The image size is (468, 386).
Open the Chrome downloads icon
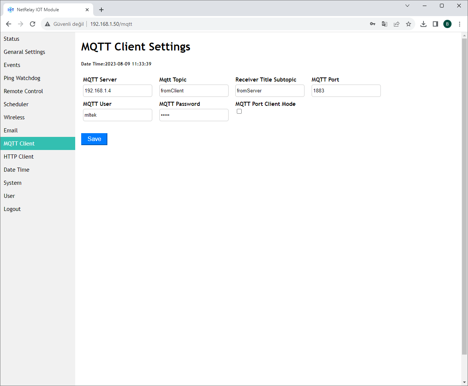click(423, 24)
